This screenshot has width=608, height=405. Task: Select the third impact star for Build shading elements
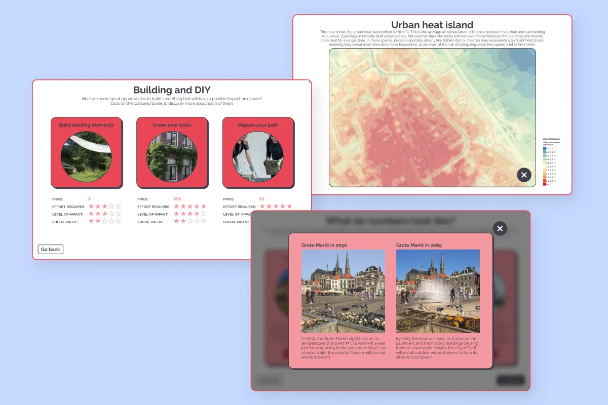coord(105,214)
